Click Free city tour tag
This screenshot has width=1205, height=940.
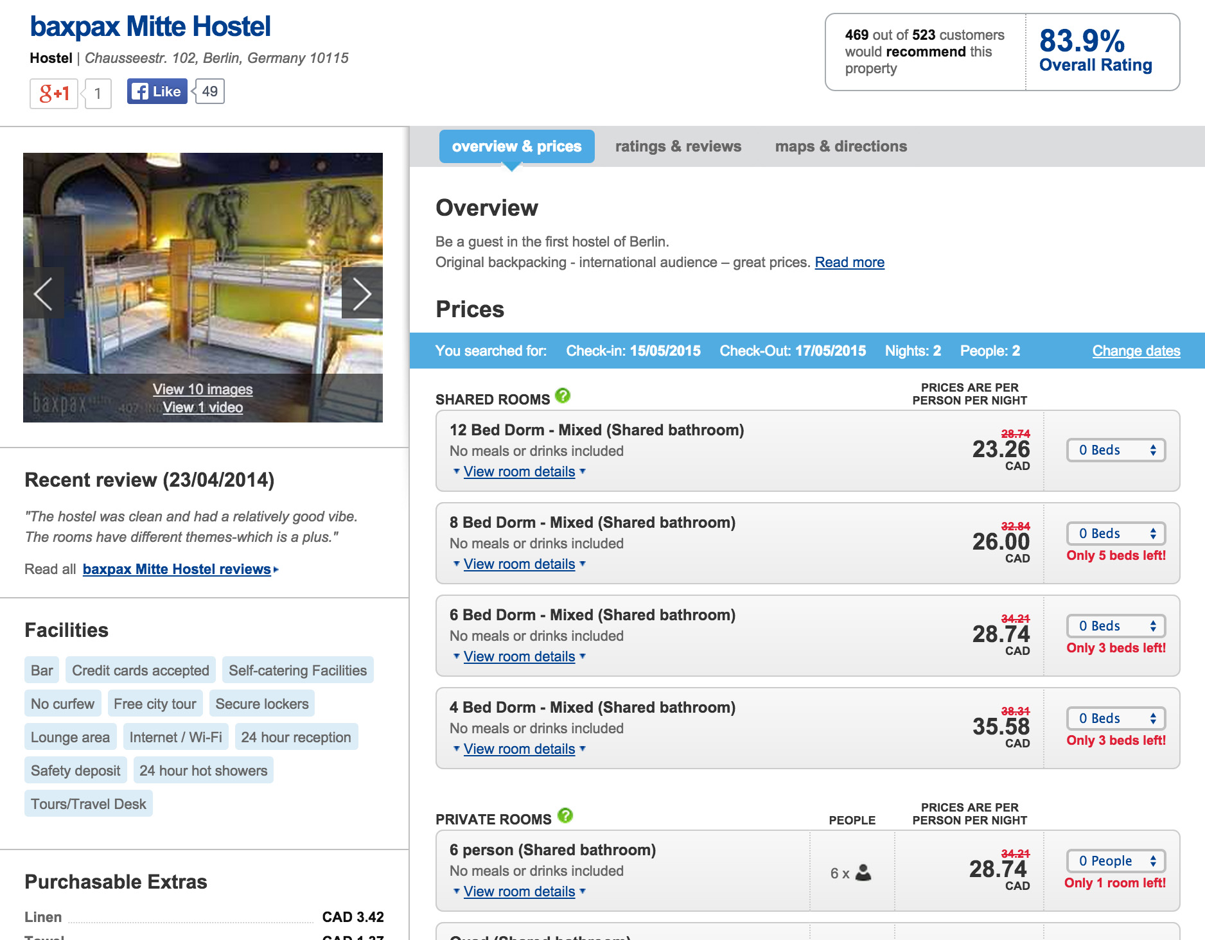click(155, 704)
